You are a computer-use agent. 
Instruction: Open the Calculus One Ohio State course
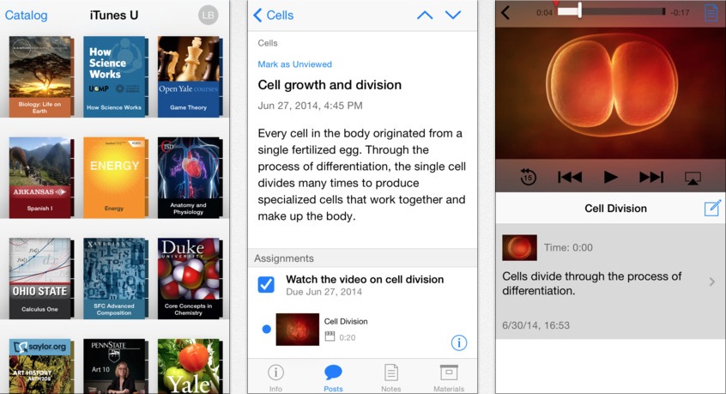pyautogui.click(x=40, y=278)
